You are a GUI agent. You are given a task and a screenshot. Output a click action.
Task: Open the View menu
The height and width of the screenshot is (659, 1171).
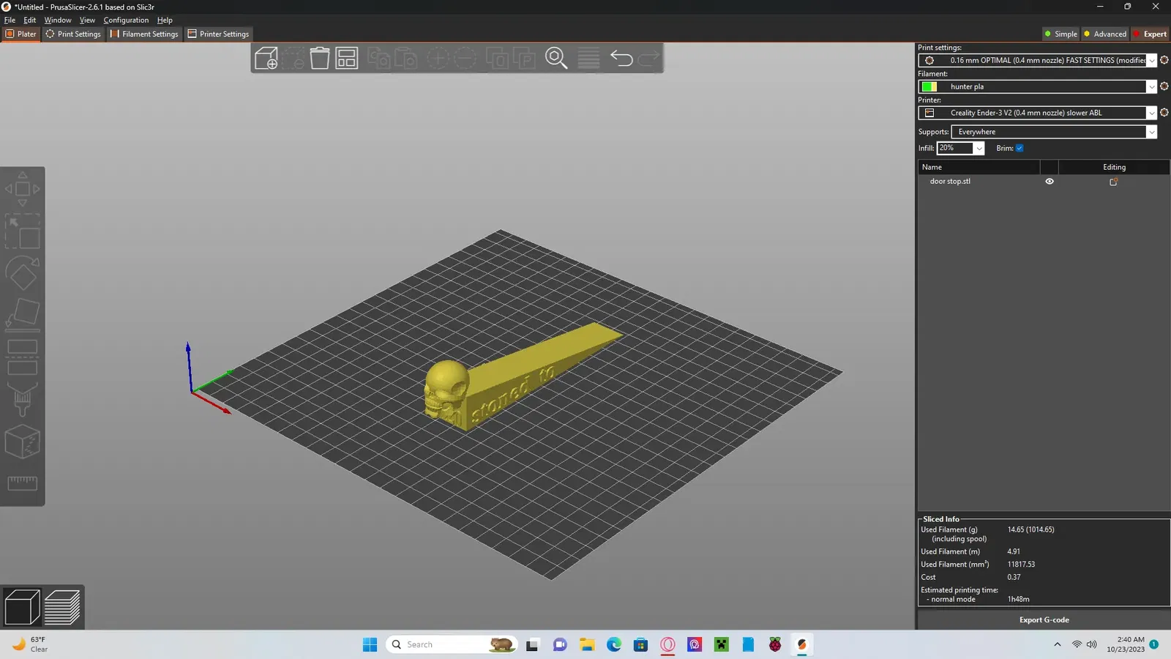click(x=87, y=20)
